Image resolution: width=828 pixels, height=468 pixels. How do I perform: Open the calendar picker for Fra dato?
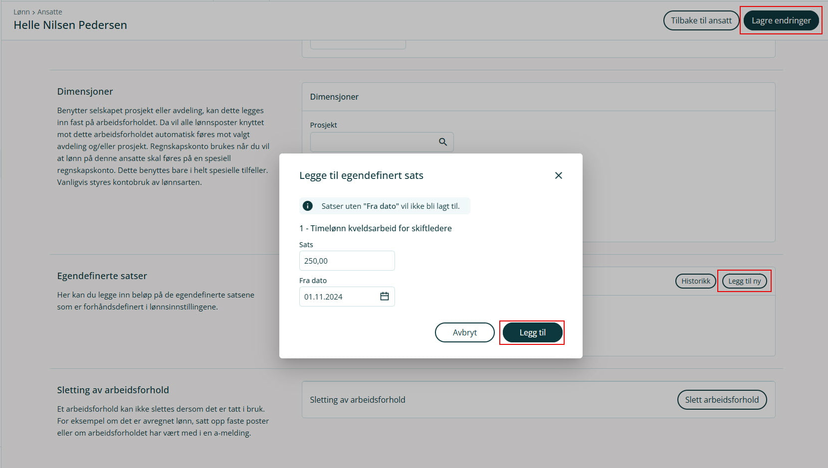tap(384, 297)
